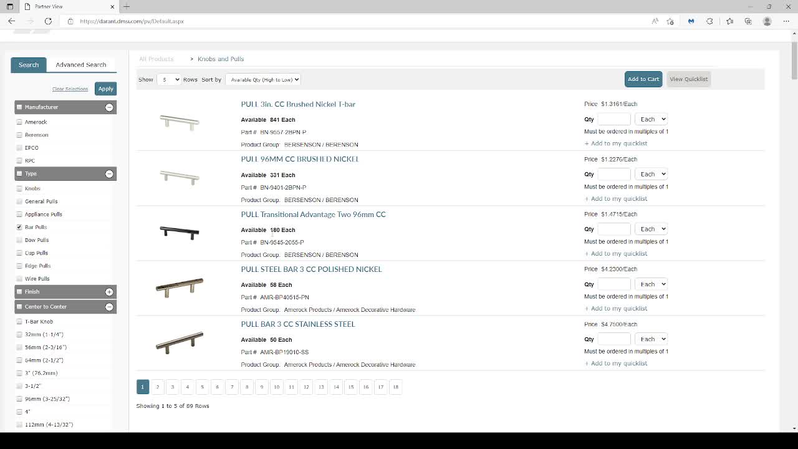Go back to the previous page
The image size is (798, 449).
[x=11, y=21]
